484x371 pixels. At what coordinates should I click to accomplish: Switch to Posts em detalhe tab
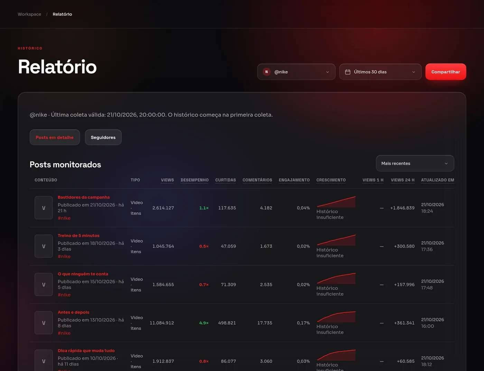click(x=55, y=137)
